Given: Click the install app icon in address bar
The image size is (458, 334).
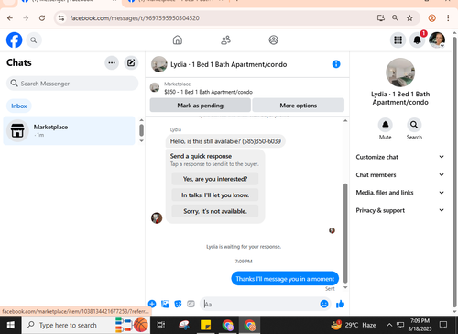Looking at the screenshot, I should [x=381, y=18].
